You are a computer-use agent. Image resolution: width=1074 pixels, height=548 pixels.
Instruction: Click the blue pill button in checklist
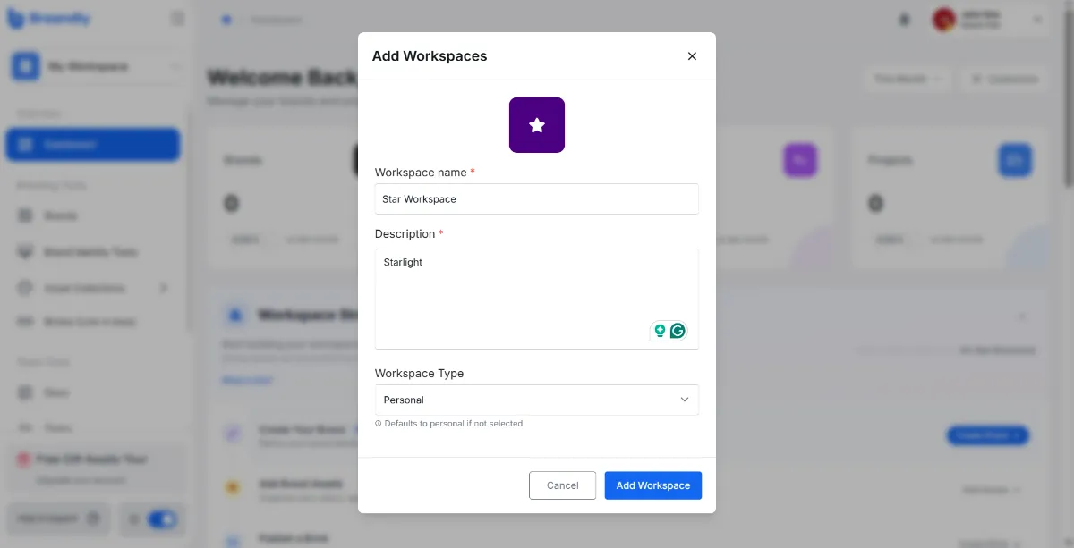tap(988, 435)
